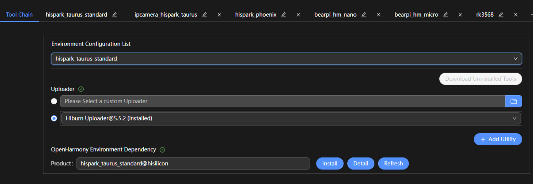533x184 pixels.
Task: Click edit pencil on rk3568 tab
Action: tap(501, 15)
